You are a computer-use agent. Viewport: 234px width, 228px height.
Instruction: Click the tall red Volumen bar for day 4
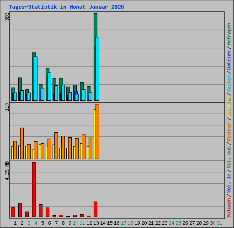click(34, 190)
